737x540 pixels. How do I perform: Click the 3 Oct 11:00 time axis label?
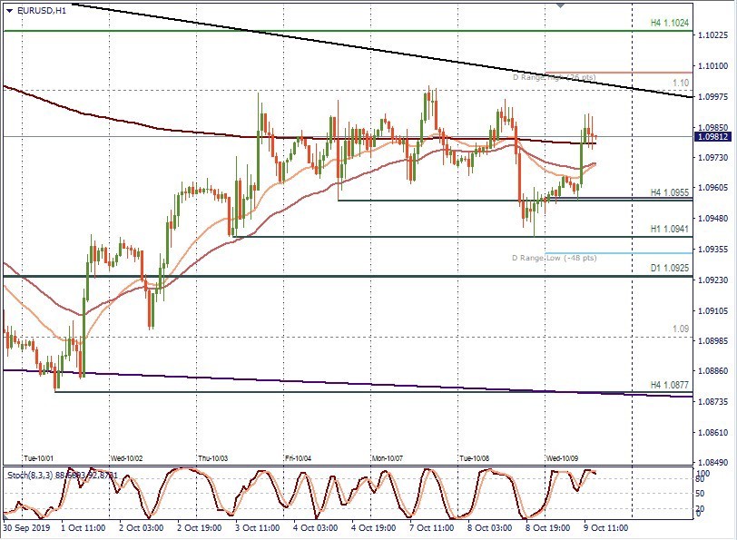[258, 528]
